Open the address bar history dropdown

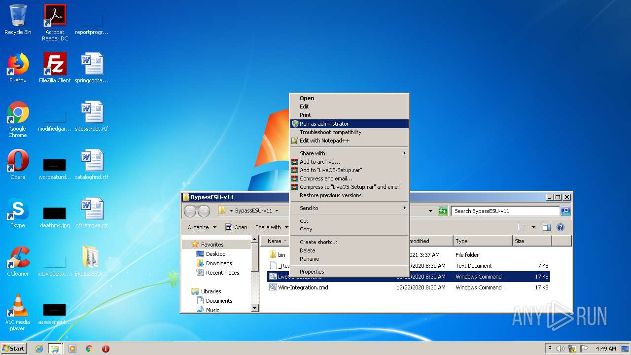pyautogui.click(x=430, y=211)
